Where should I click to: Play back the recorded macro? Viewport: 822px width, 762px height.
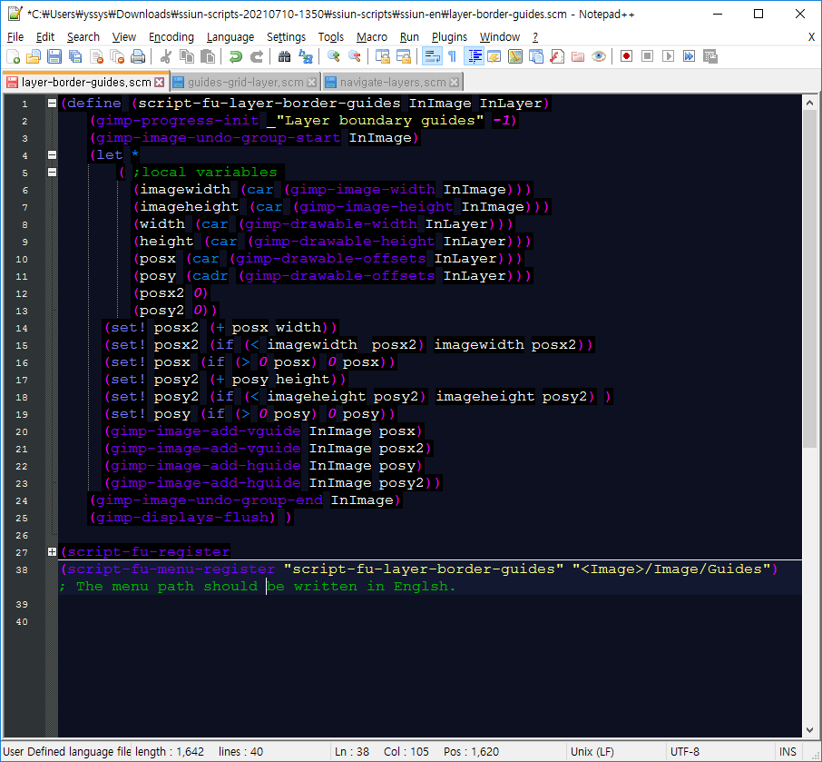click(668, 56)
